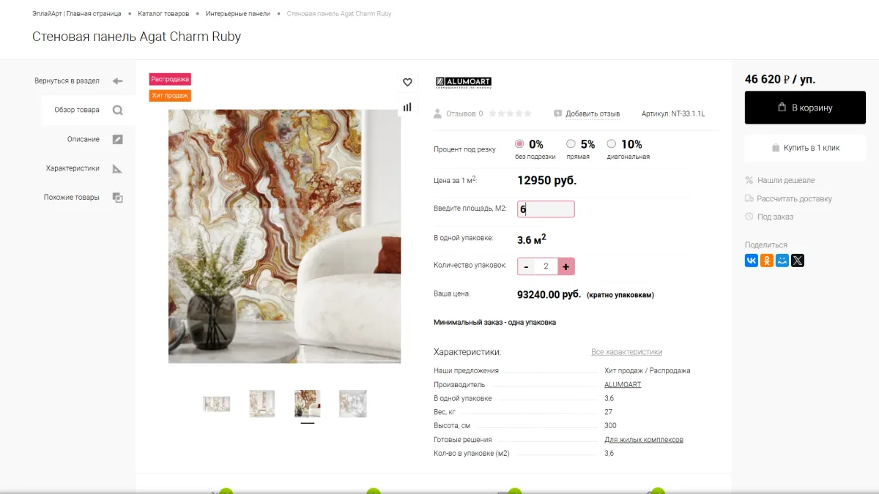The height and width of the screenshot is (494, 879).
Task: Decrease package quantity with minus button
Action: 526,266
